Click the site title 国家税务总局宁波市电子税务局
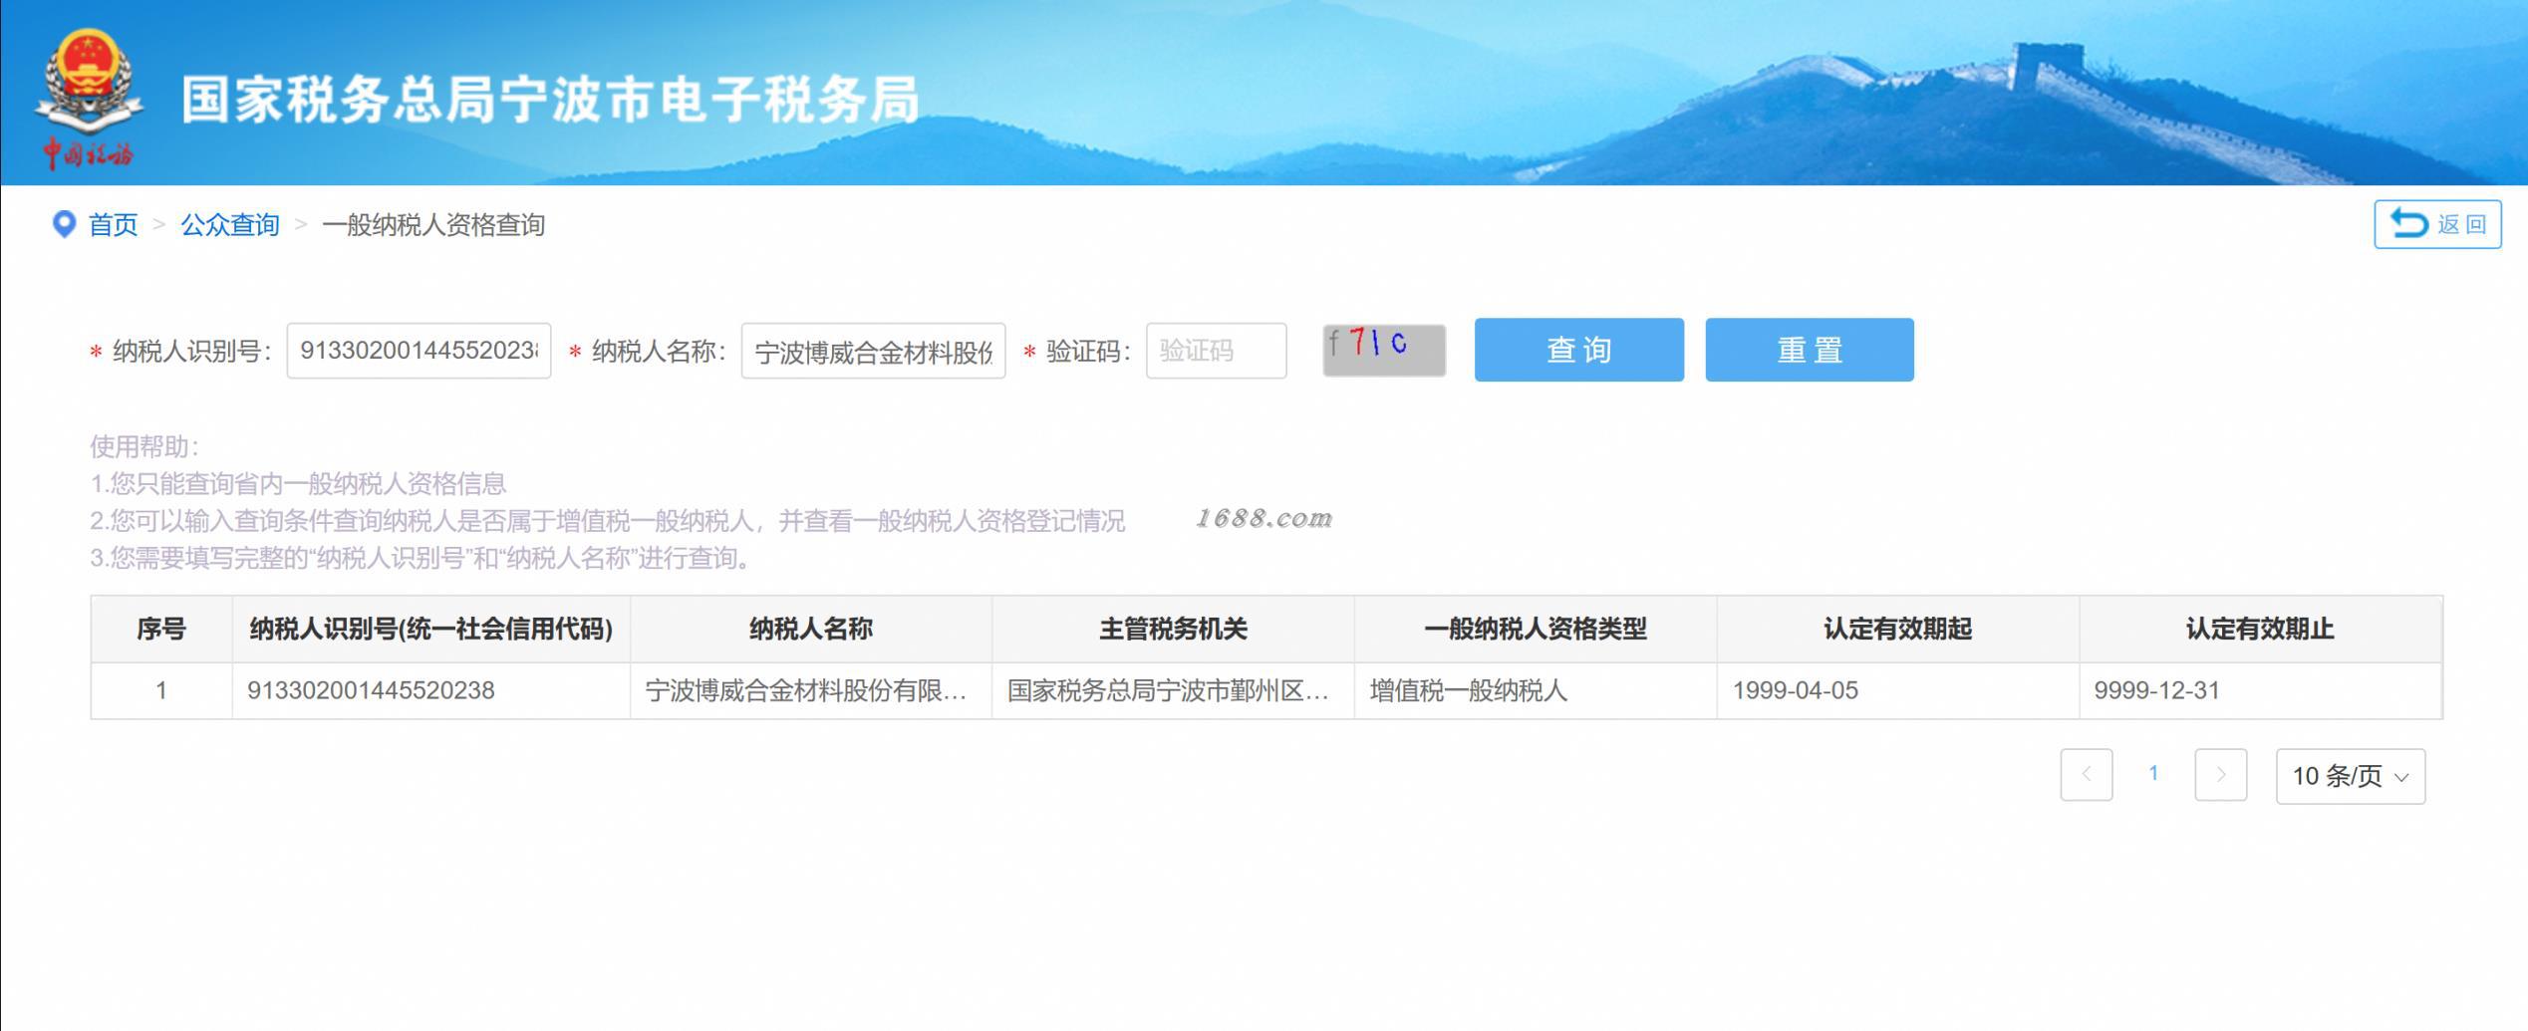Image resolution: width=2528 pixels, height=1031 pixels. tap(550, 100)
